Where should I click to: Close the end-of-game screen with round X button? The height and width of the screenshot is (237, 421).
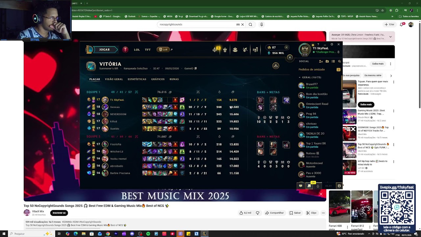pyautogui.click(x=290, y=58)
